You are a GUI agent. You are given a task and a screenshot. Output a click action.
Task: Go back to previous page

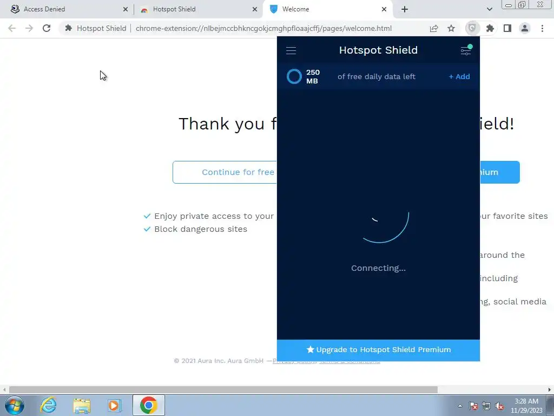coord(12,28)
